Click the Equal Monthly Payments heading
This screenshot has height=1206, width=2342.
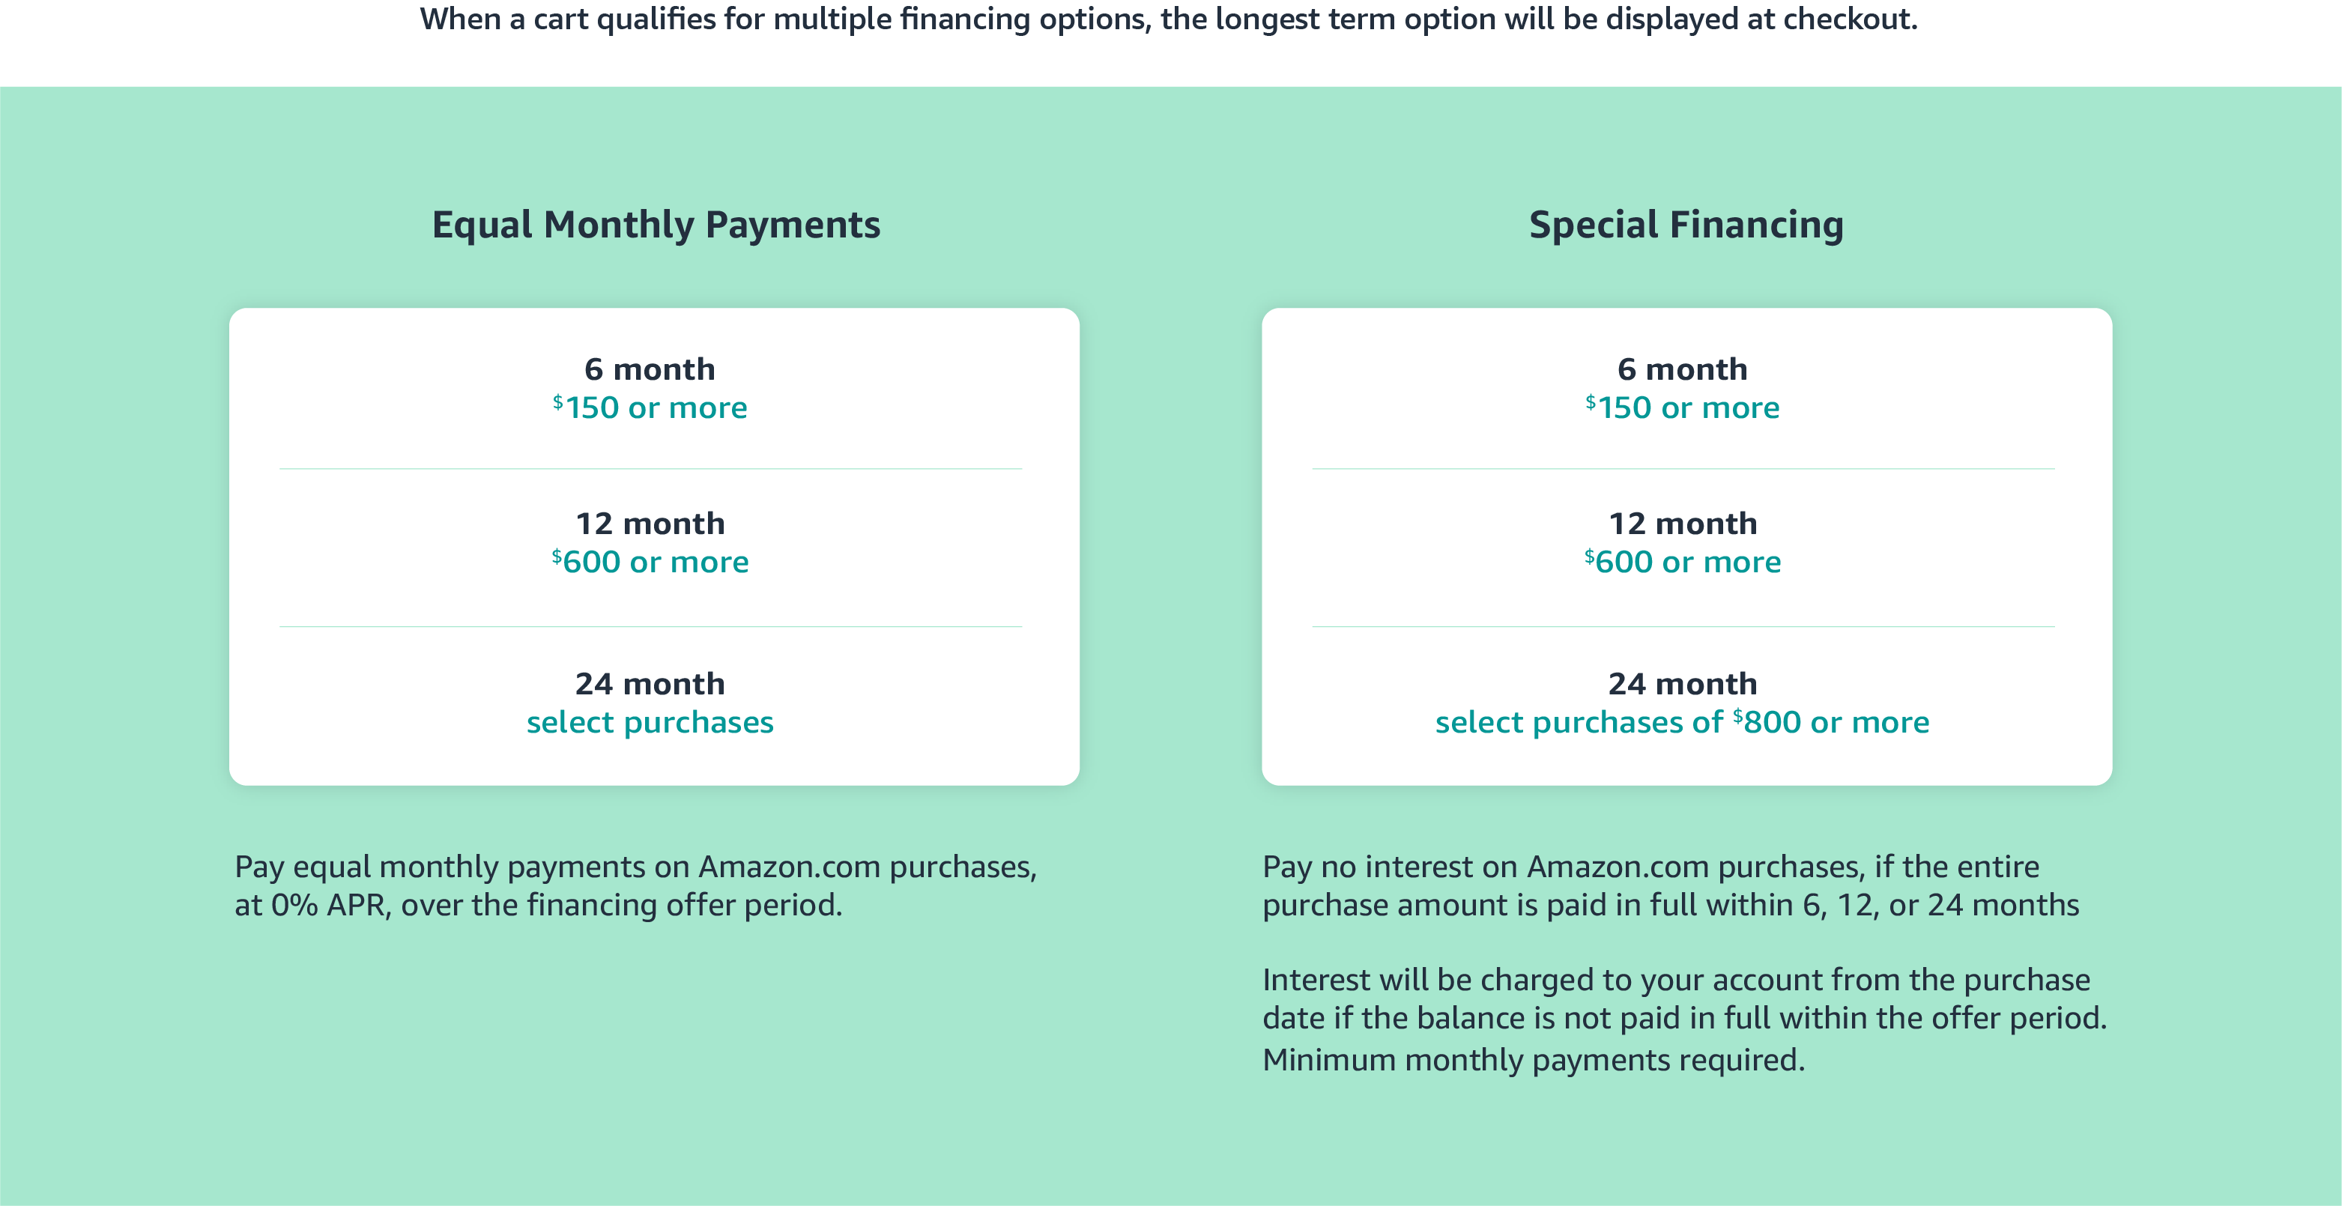tap(656, 225)
